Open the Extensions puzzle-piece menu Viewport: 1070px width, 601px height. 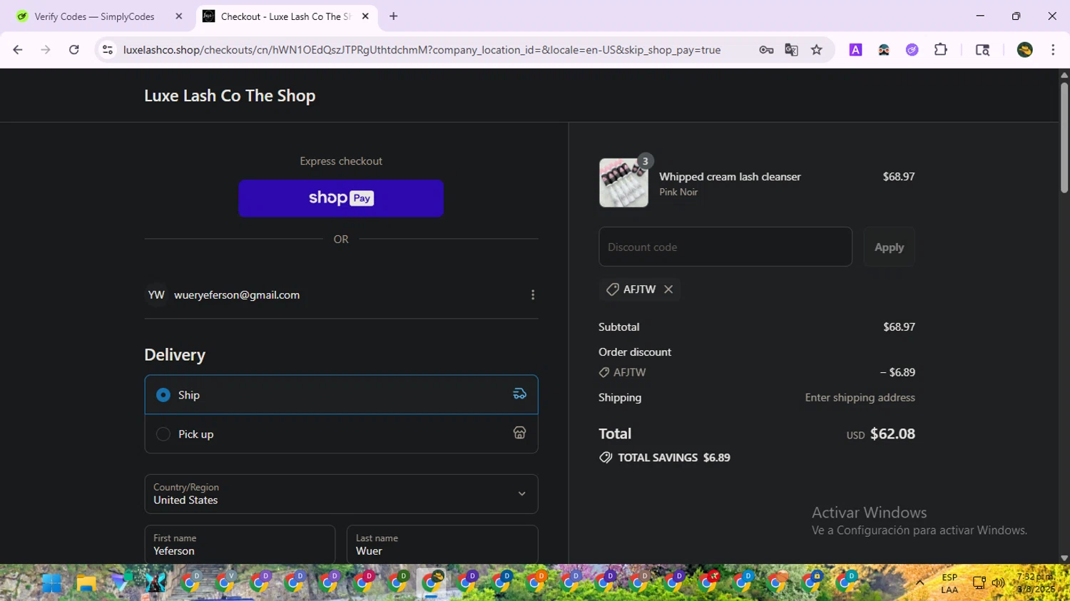[941, 50]
